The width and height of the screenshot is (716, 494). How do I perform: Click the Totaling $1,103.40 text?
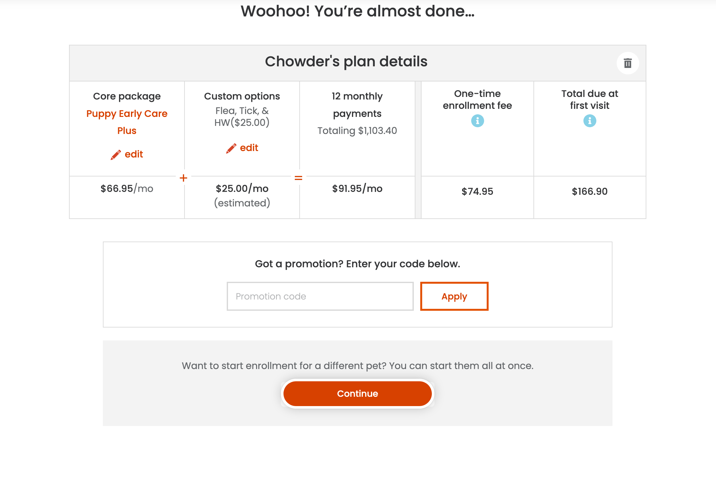tap(357, 130)
